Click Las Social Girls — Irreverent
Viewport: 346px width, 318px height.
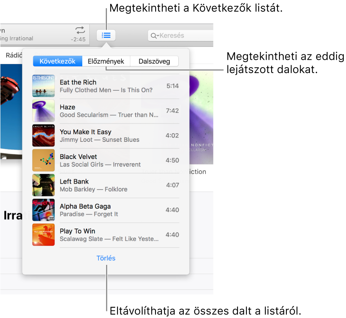click(100, 164)
